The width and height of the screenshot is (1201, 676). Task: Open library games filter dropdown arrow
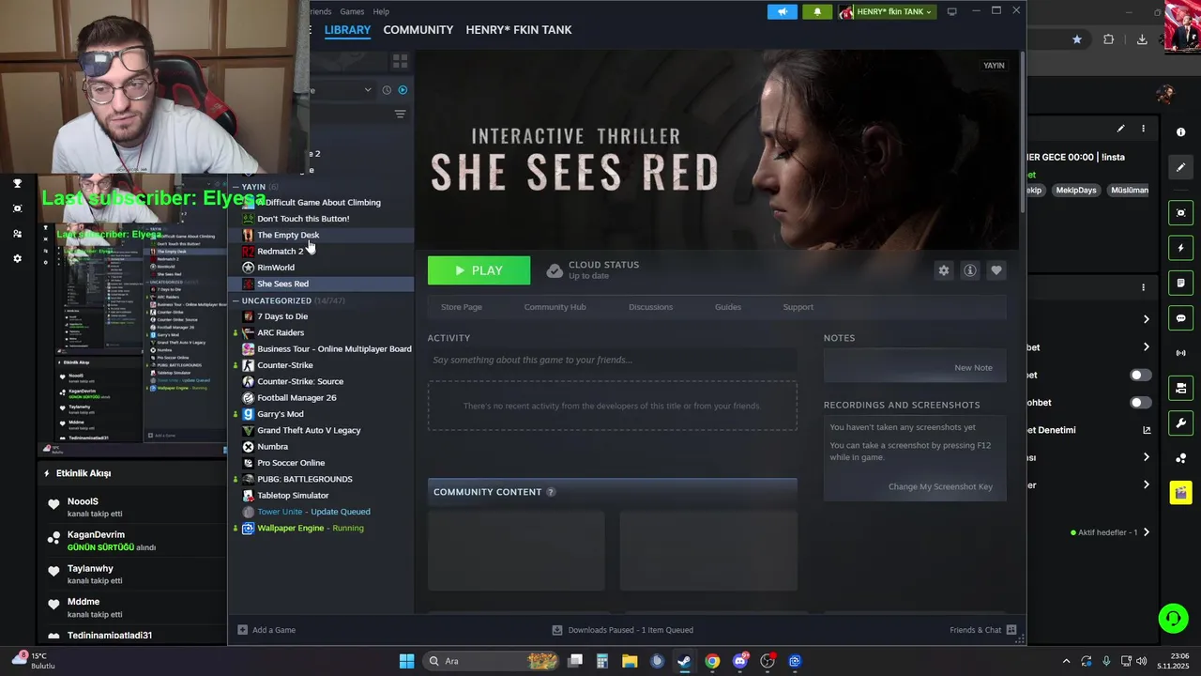click(368, 90)
